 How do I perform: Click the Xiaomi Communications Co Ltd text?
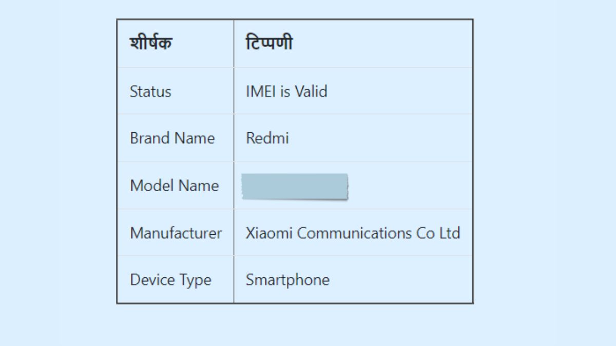[353, 233]
